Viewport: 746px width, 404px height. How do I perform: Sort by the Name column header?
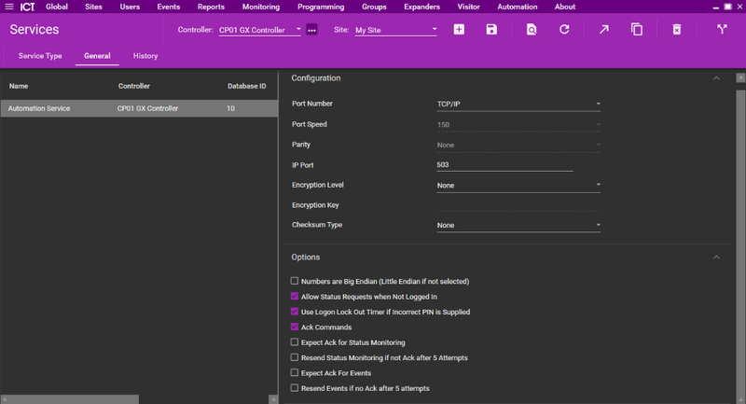coord(19,86)
